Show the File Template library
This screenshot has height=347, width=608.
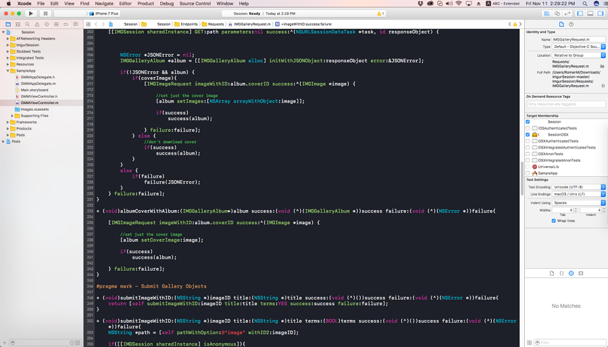click(x=552, y=273)
